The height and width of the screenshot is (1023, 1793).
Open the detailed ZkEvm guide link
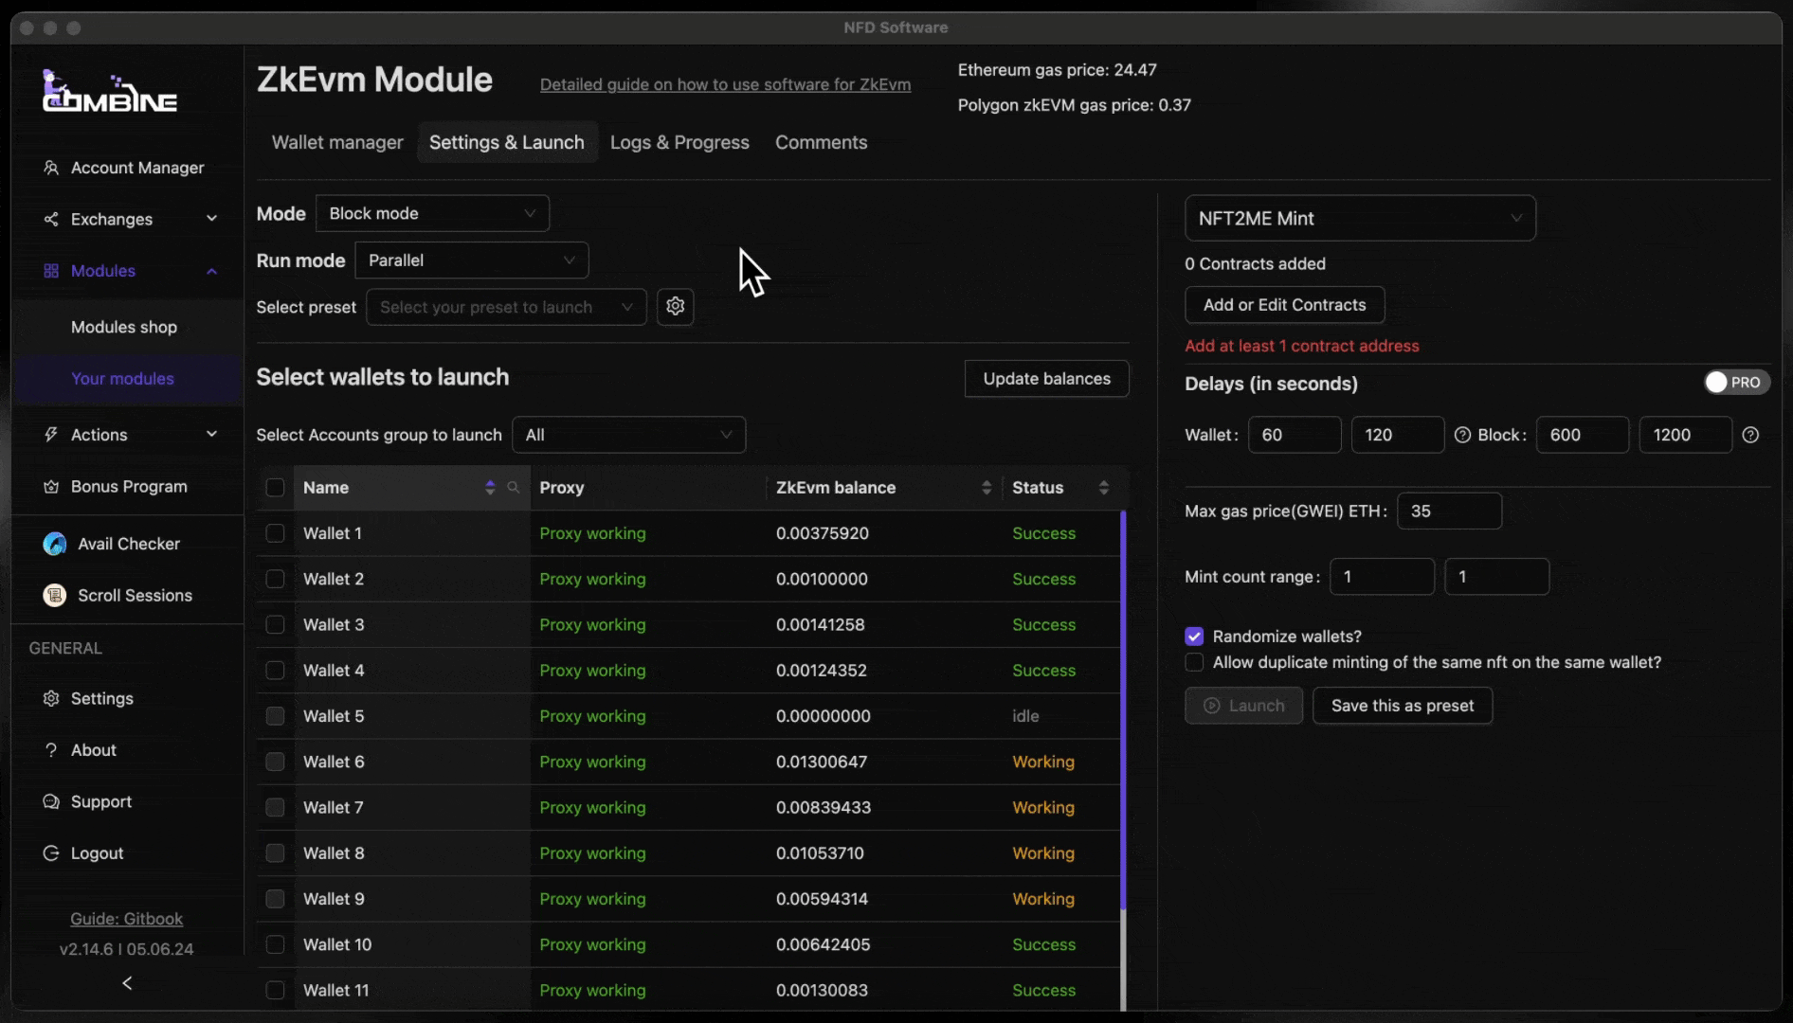pos(725,85)
